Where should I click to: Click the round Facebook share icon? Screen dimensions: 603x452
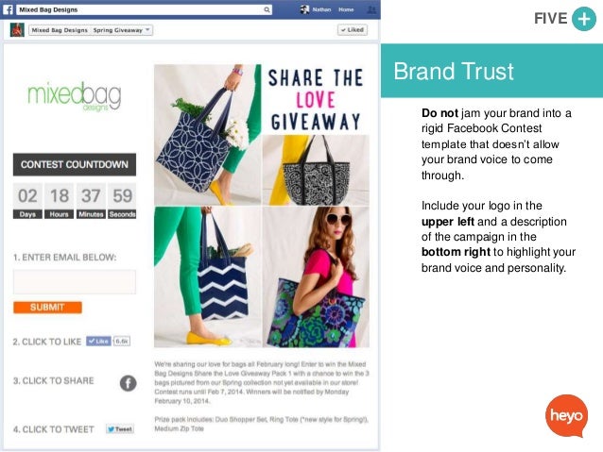pos(128,383)
